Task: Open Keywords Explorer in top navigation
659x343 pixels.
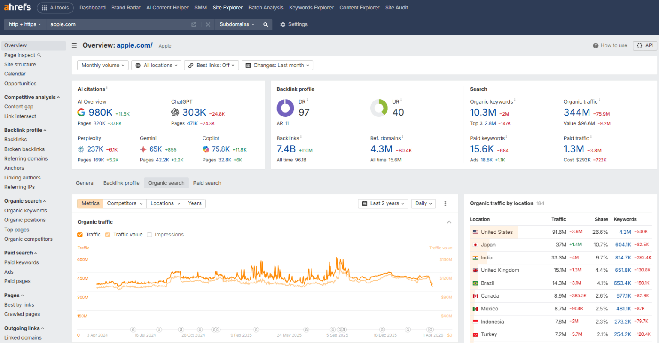Action: coord(311,8)
